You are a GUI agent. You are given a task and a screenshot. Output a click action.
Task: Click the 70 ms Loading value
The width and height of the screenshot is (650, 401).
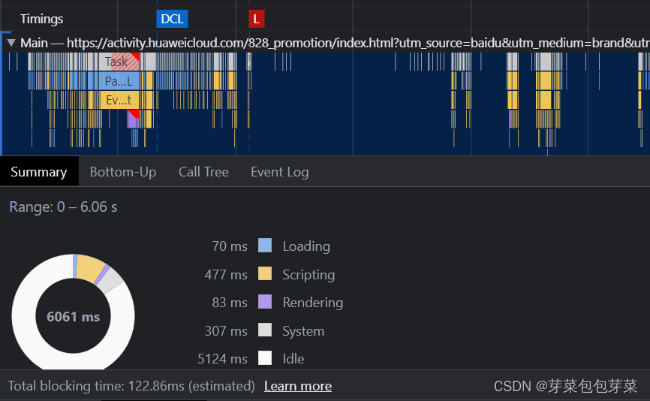(x=230, y=246)
